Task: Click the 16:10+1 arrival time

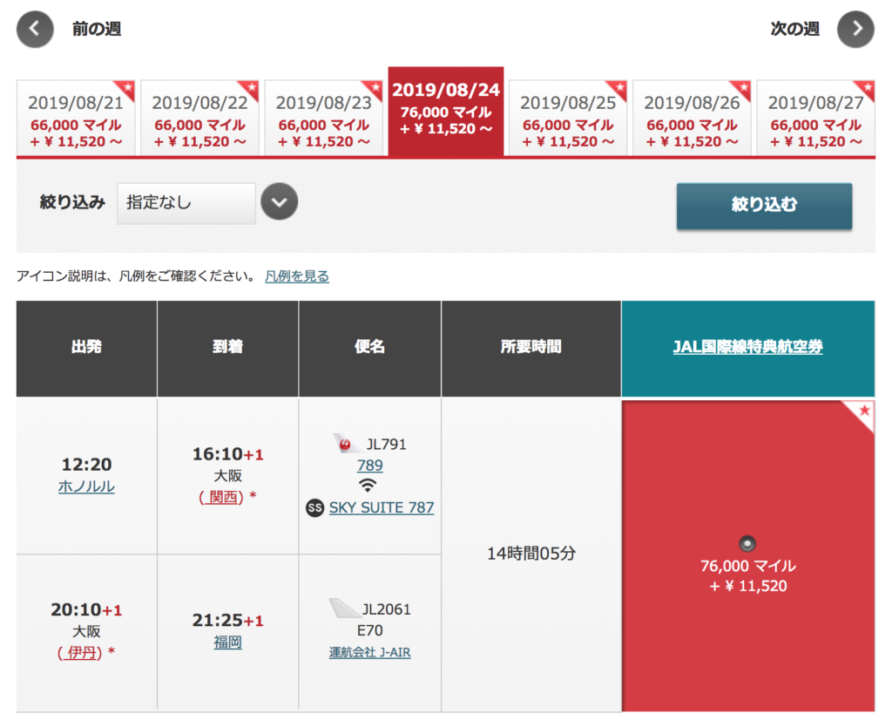Action: tap(227, 454)
